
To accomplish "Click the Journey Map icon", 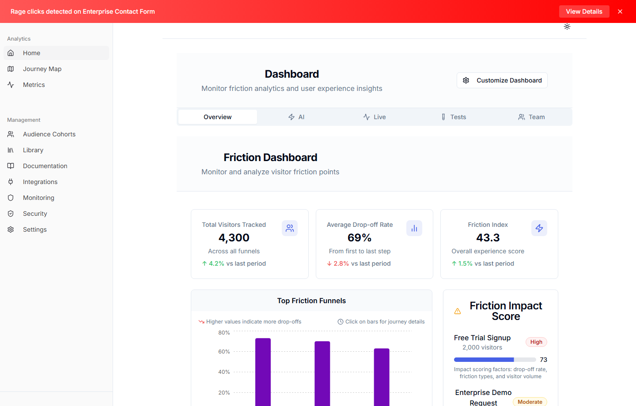I will pyautogui.click(x=11, y=69).
